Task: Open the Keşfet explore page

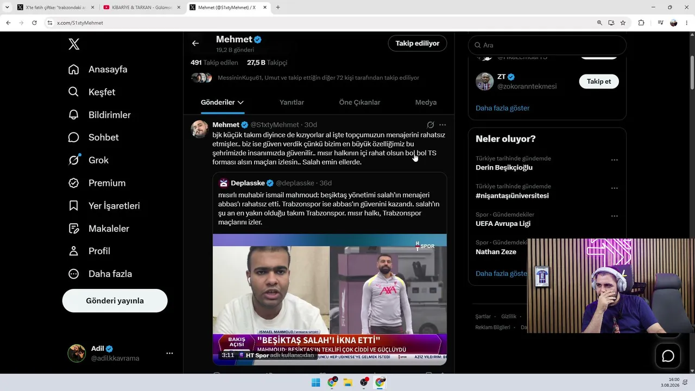Action: click(92, 92)
